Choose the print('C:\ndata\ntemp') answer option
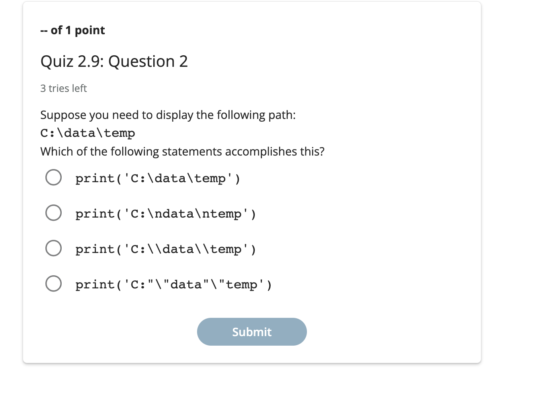The image size is (543, 393). [x=53, y=213]
